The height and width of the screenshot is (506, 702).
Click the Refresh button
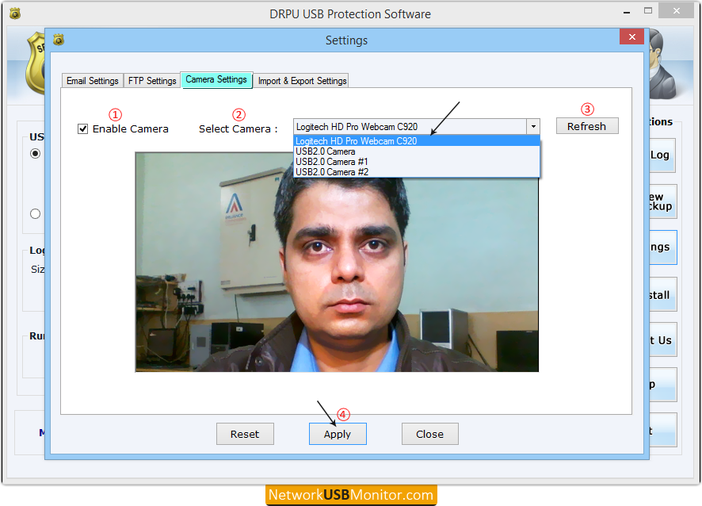pos(587,126)
